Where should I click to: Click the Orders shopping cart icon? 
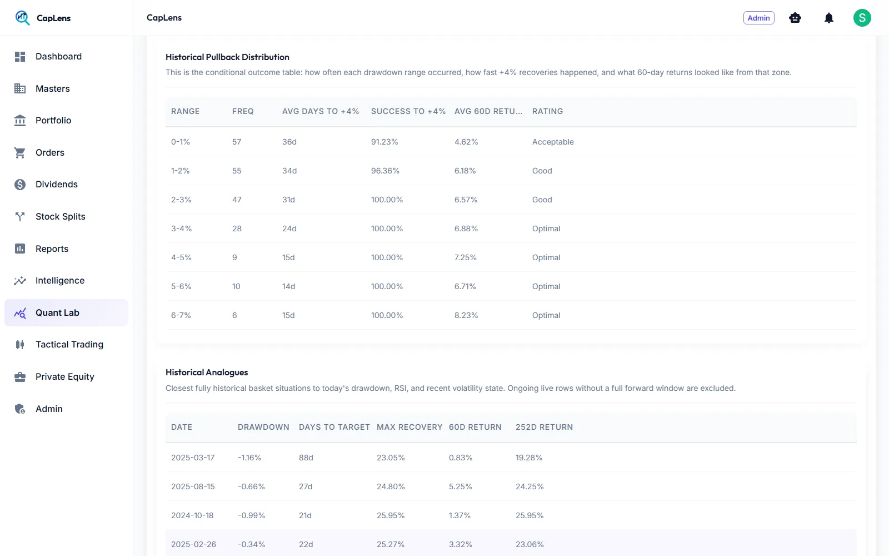[20, 153]
